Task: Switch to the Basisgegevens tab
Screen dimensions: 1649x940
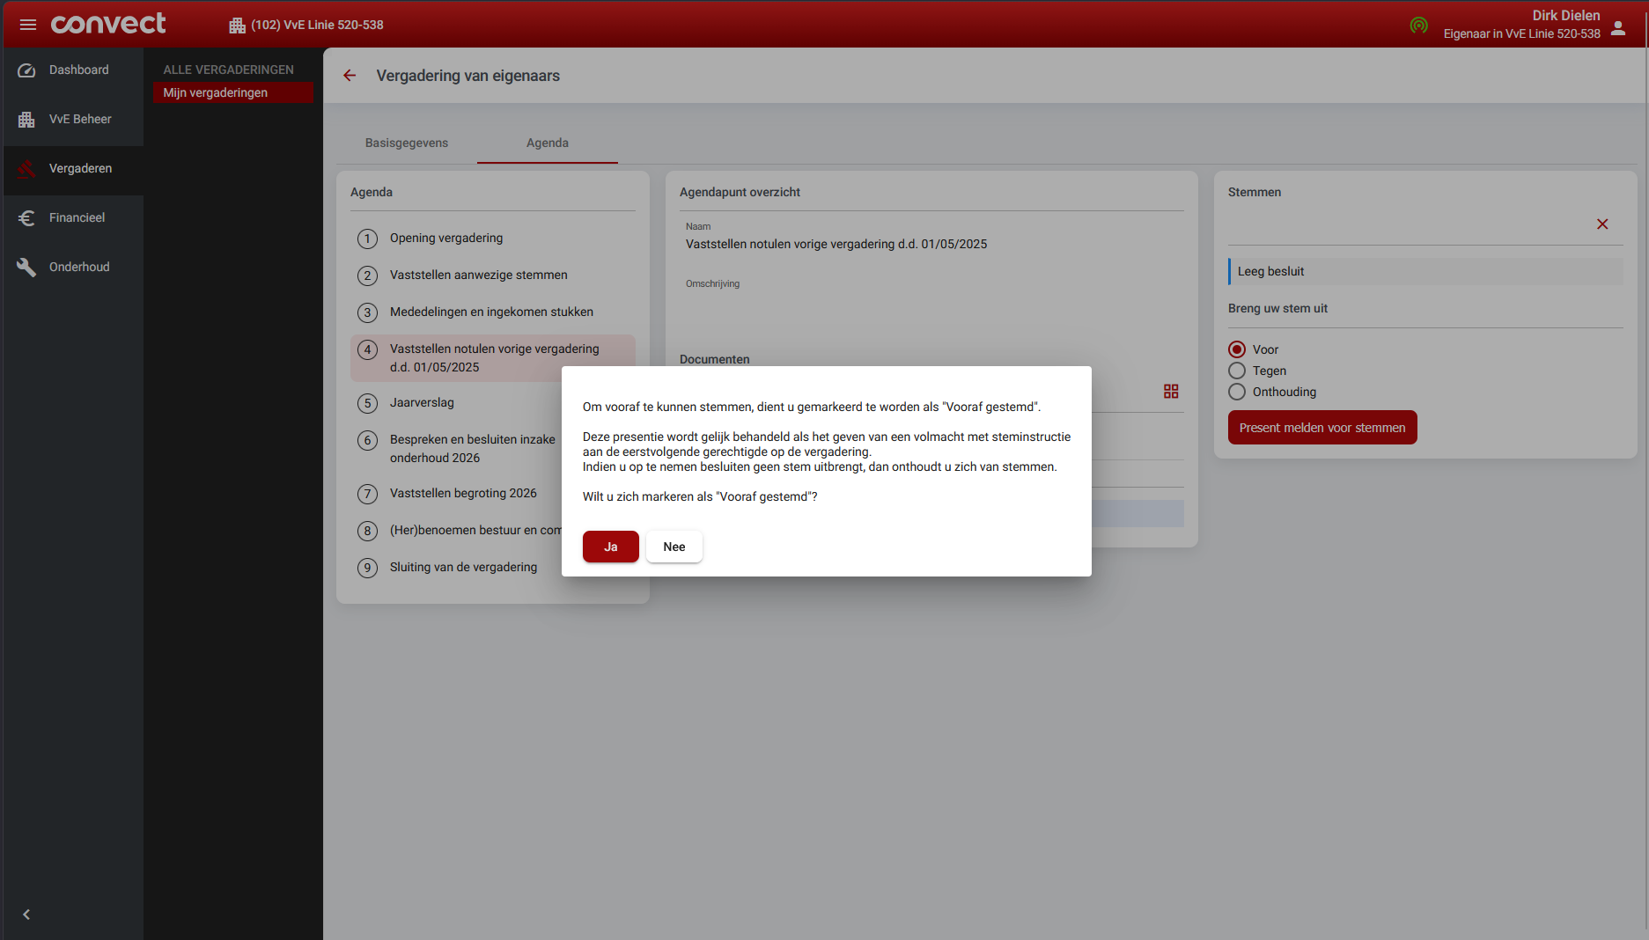Action: tap(407, 143)
